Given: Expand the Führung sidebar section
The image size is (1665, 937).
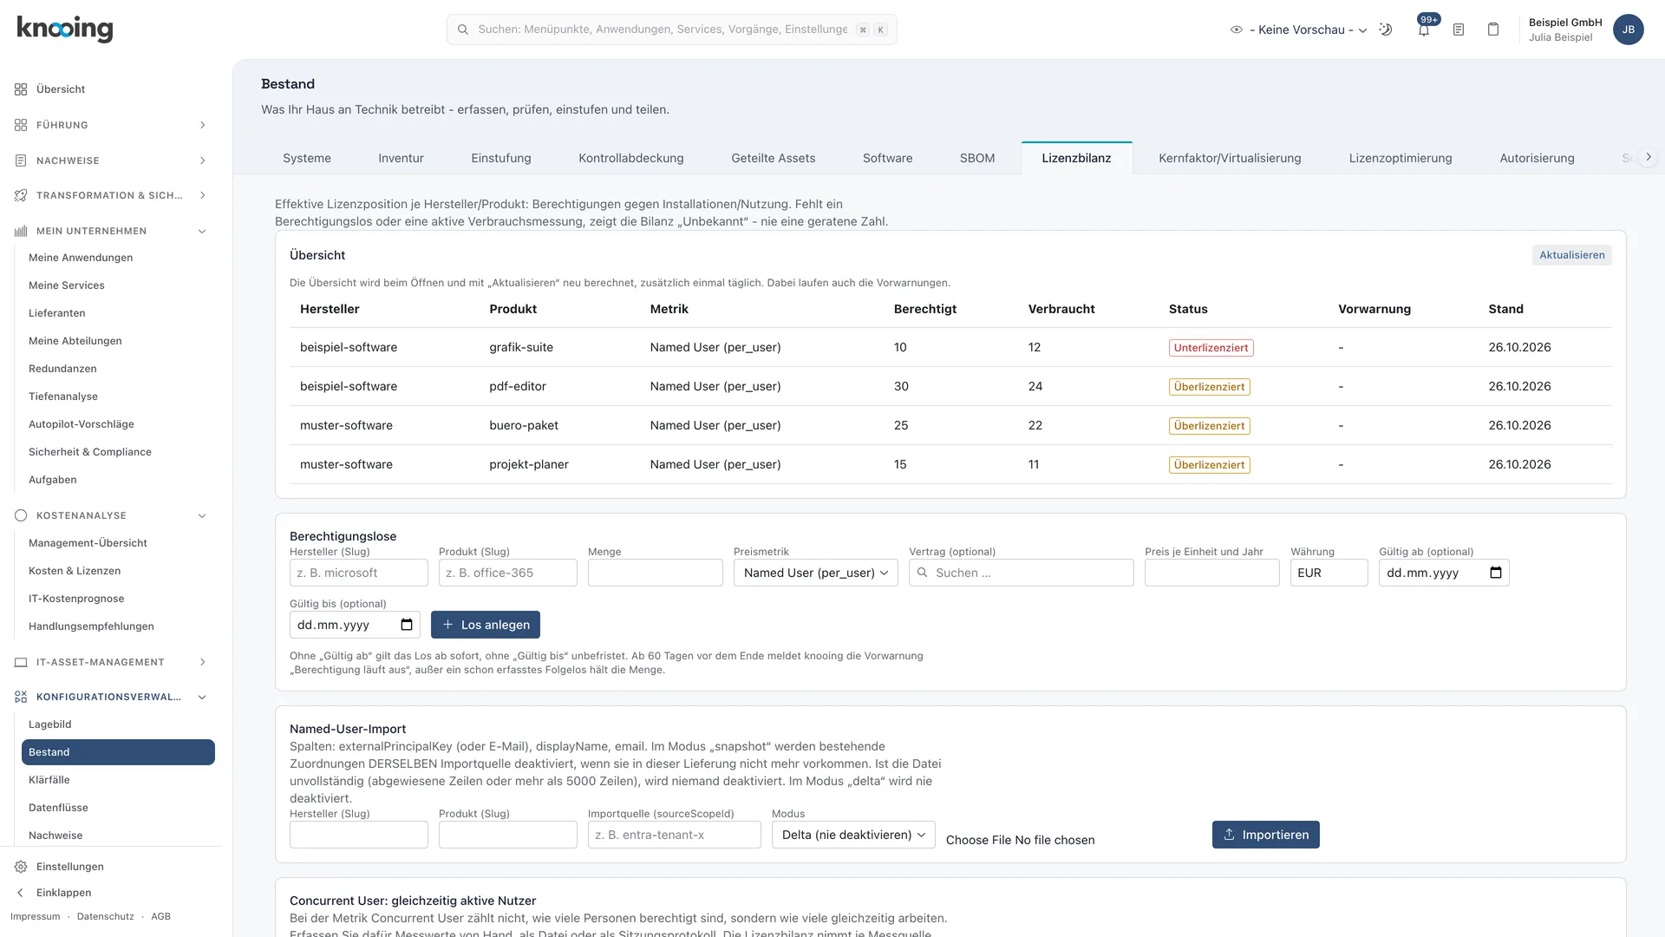Looking at the screenshot, I should (x=111, y=125).
